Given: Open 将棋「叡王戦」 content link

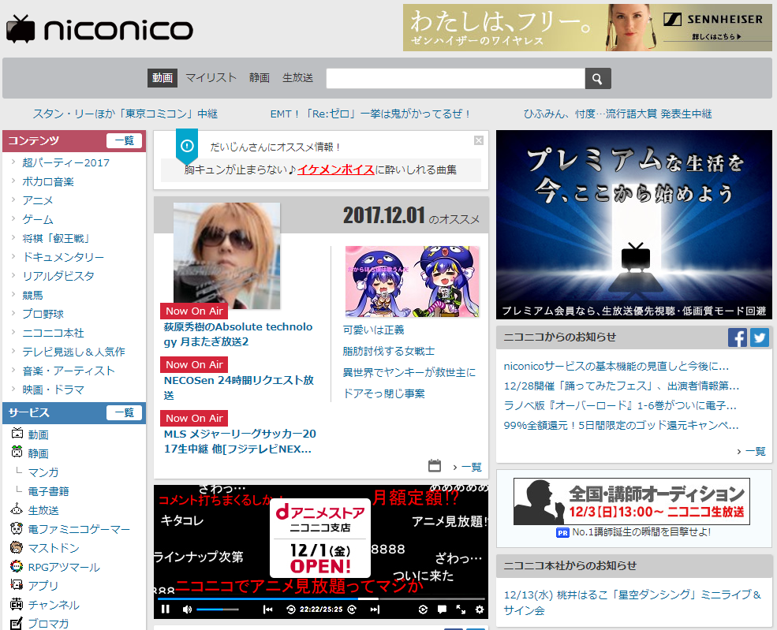Looking at the screenshot, I should tap(56, 238).
